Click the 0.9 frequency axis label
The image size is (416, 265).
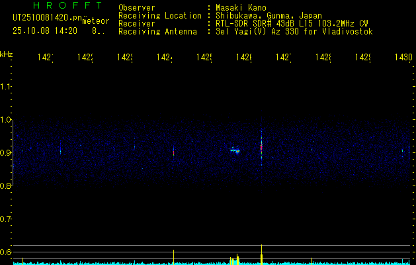[5, 153]
